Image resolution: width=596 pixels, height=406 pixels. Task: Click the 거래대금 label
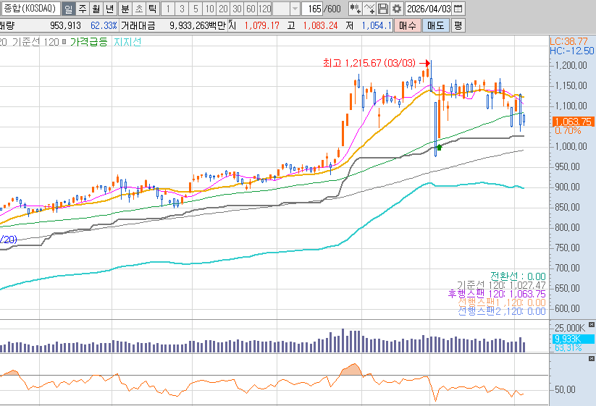[138, 25]
